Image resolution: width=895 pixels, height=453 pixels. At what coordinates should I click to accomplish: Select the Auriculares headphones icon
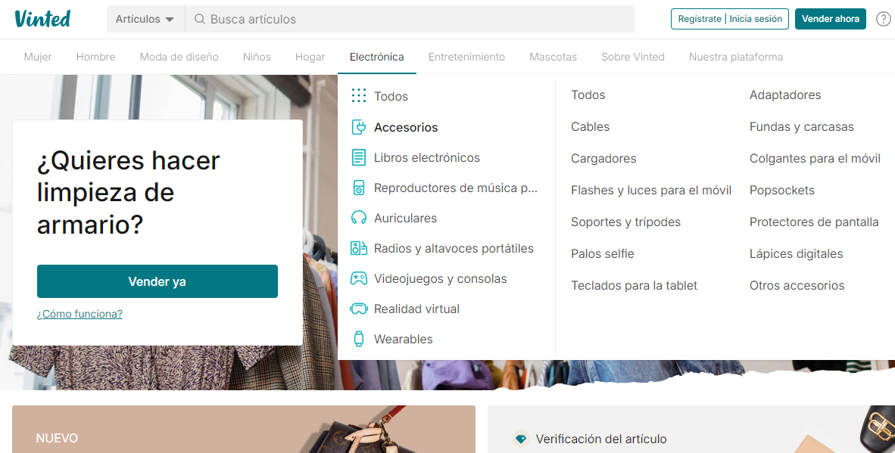click(x=358, y=218)
